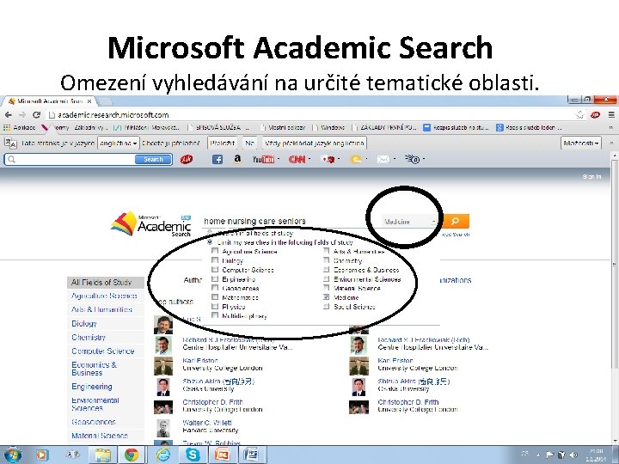Open the Chrome menu hamburger icon
The image size is (619, 464).
click(611, 115)
